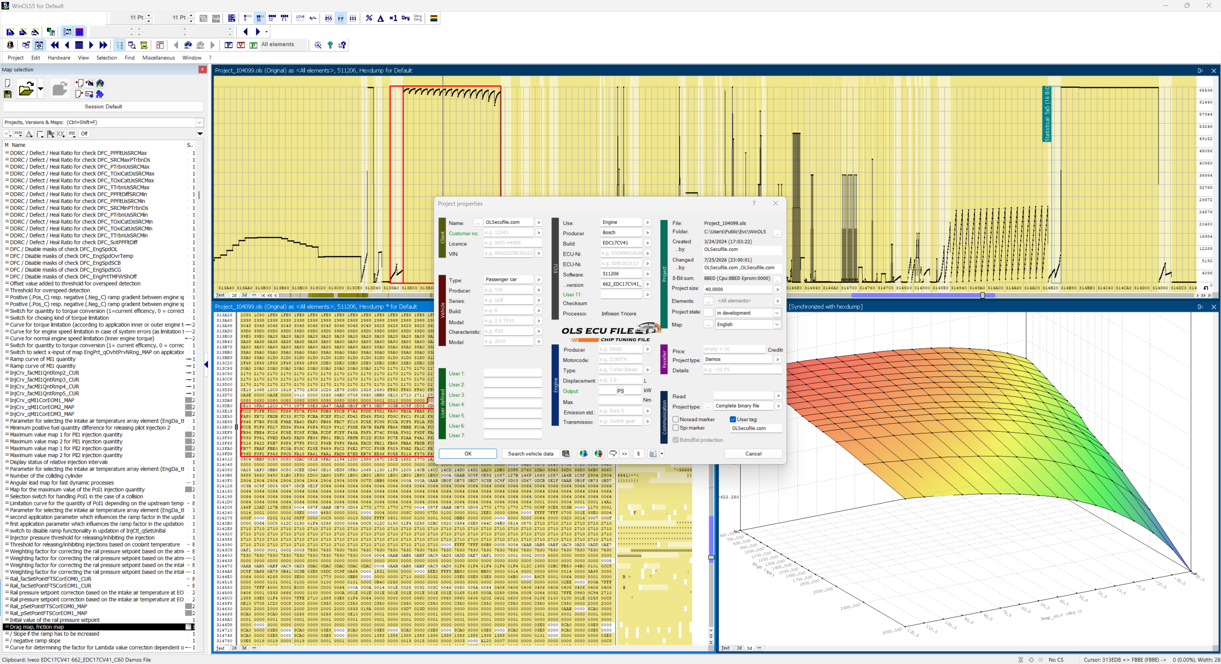This screenshot has height=664, width=1221.
Task: Expand the Project state dropdown
Action: pyautogui.click(x=777, y=313)
